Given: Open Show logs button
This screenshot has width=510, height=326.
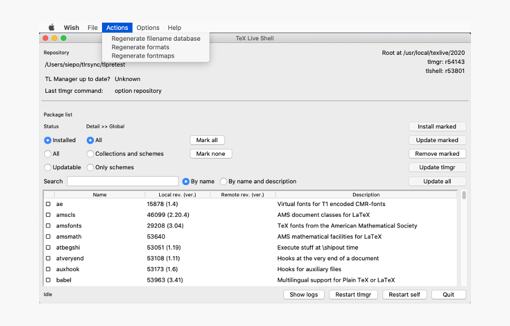Looking at the screenshot, I should (x=304, y=294).
